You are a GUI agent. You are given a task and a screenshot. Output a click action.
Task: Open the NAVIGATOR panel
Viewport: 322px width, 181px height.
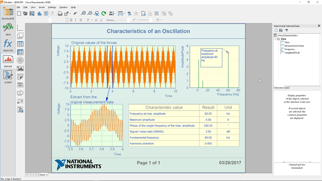[x=8, y=13]
